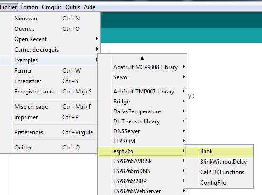Viewport: 262px width, 195px height.
Task: Expand EEPROM examples submenu
Action: [x=142, y=141]
